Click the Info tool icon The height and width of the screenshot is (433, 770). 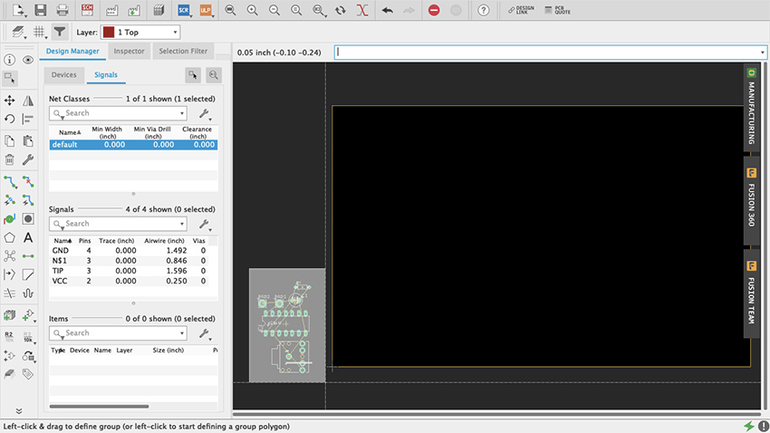pos(9,60)
